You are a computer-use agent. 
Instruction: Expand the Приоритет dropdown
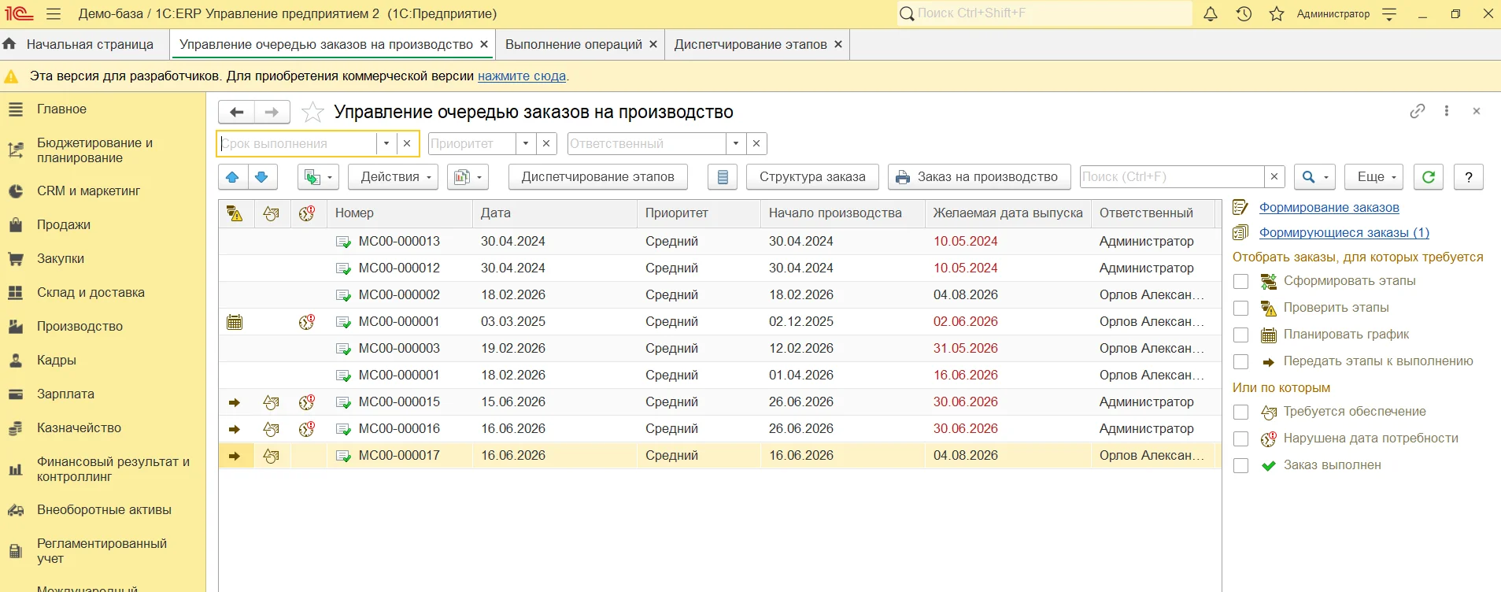coord(526,143)
